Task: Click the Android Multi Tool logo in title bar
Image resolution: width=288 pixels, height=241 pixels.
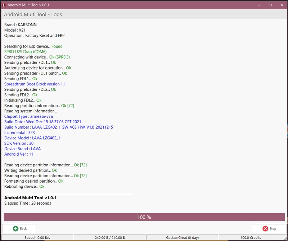Action: coord(4,5)
